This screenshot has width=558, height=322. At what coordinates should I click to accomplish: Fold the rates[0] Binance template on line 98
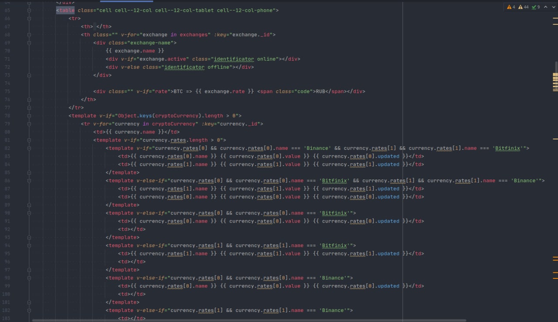click(x=29, y=278)
